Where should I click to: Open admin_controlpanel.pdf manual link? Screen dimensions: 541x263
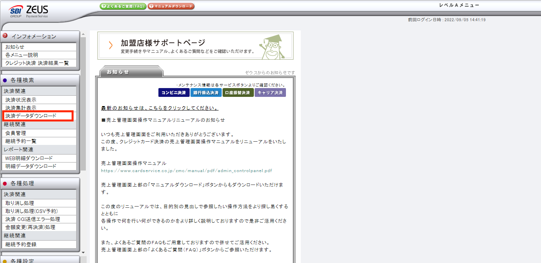click(x=187, y=171)
